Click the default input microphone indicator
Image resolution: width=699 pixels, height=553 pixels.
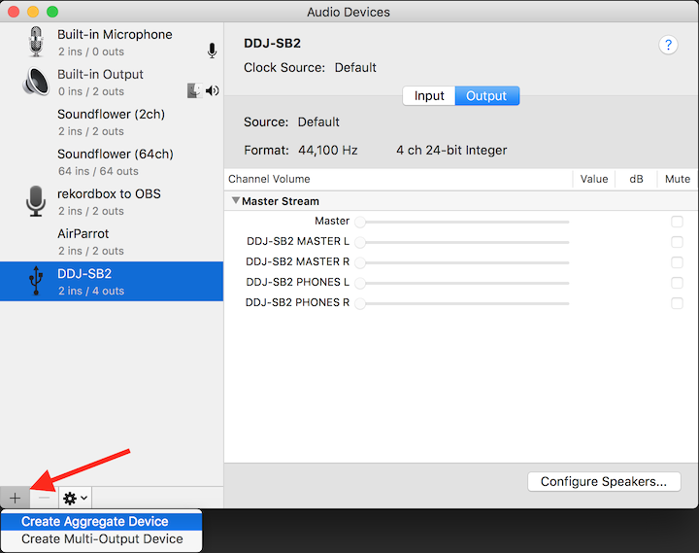point(213,51)
